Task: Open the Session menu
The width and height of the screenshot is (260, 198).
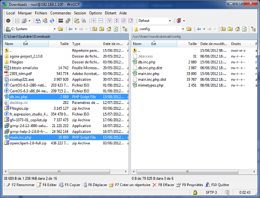Action: [80, 13]
